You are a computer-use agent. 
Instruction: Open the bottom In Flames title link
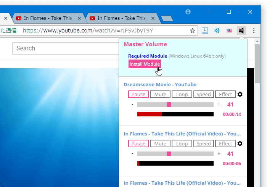click(x=182, y=183)
